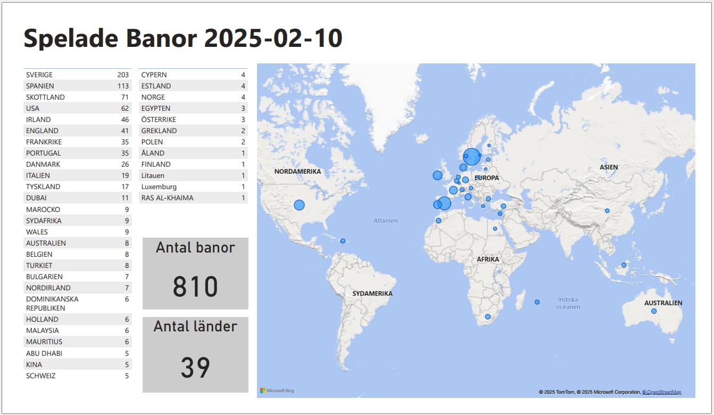The width and height of the screenshot is (714, 415).
Task: Click the Mauritius bubble in Indian Ocean
Action: tap(537, 302)
